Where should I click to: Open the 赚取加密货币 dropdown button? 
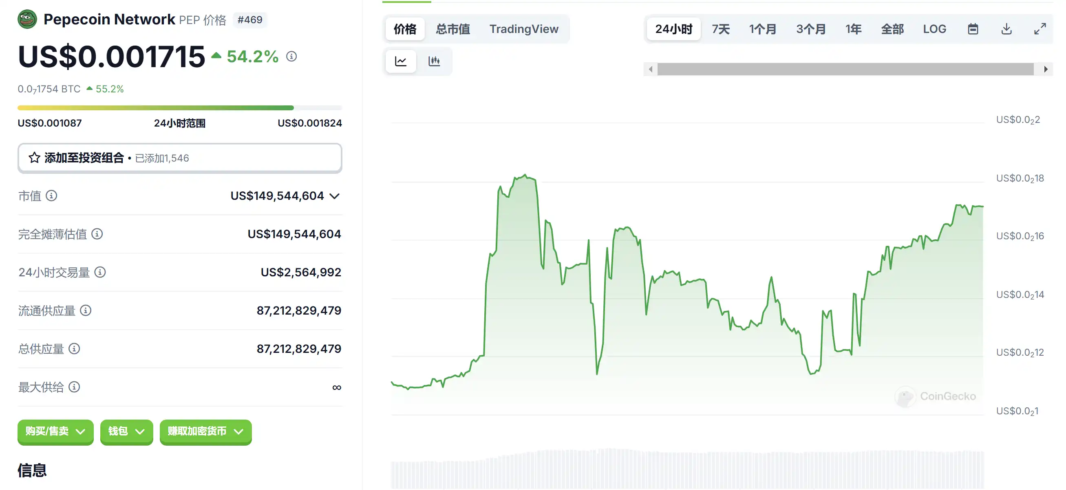click(x=205, y=431)
